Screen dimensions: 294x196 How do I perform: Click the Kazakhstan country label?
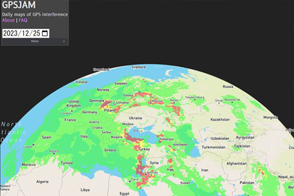tap(220, 119)
